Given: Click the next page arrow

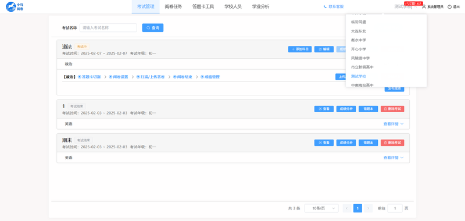Looking at the screenshot, I should (x=369, y=208).
